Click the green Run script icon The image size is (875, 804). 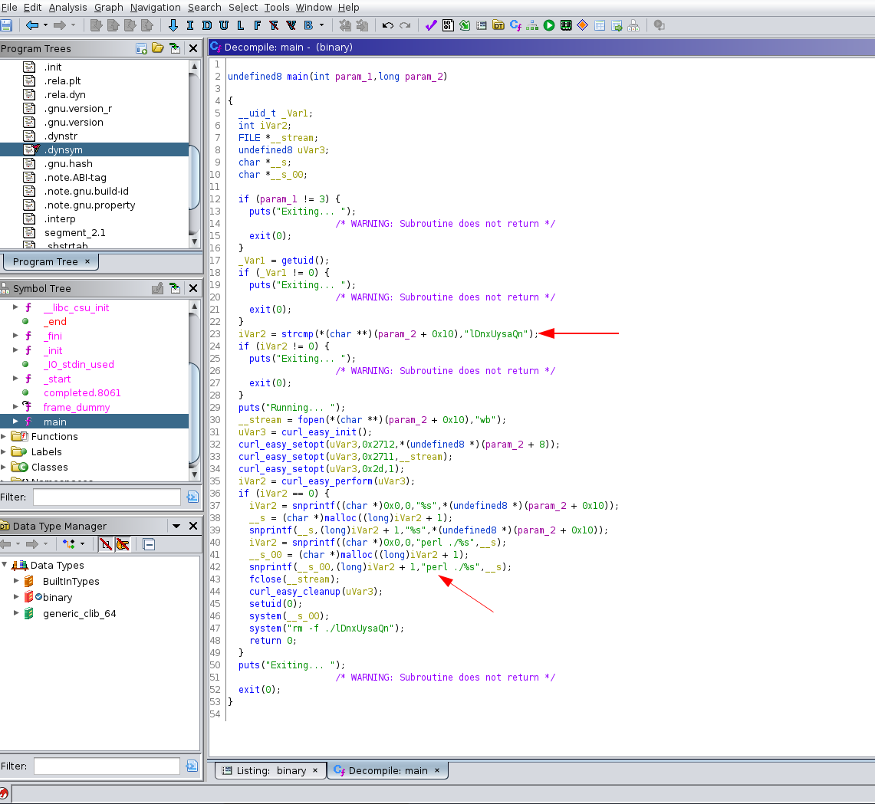click(x=549, y=25)
